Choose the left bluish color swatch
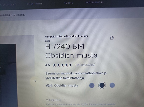Viewport: 144px width, 107px height. pos(92,85)
